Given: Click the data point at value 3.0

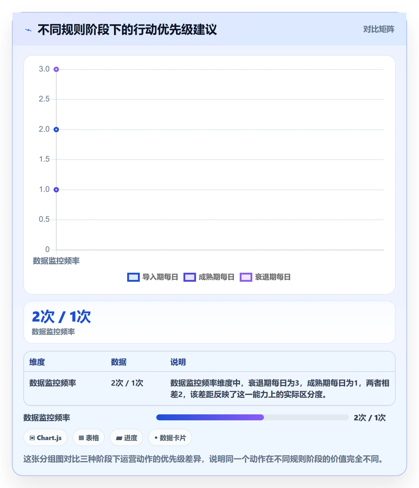Looking at the screenshot, I should click(56, 69).
